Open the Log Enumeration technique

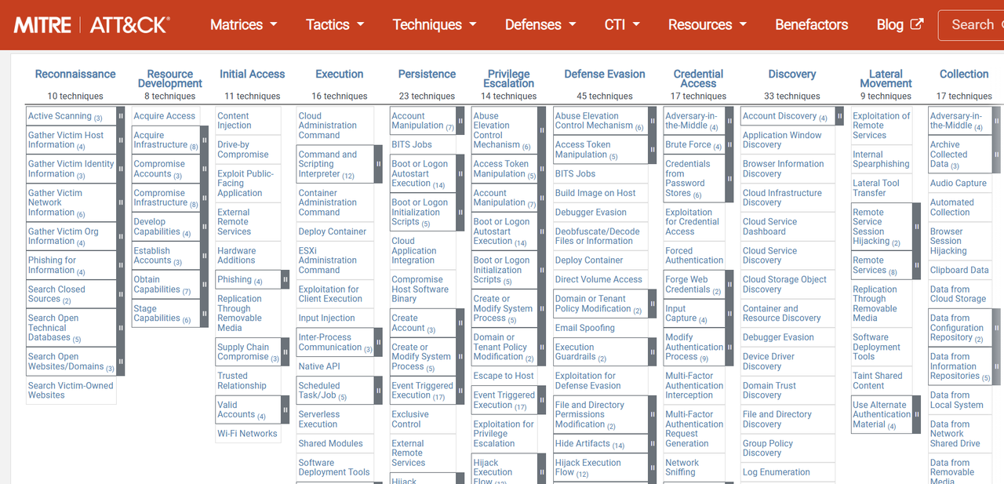pyautogui.click(x=777, y=472)
